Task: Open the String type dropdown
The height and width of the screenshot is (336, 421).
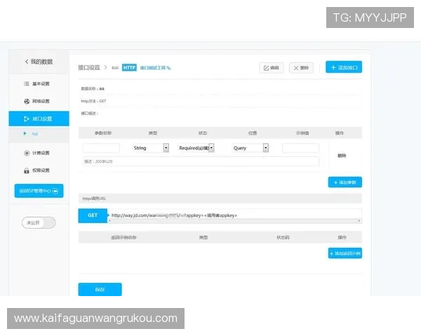Action: click(x=166, y=148)
